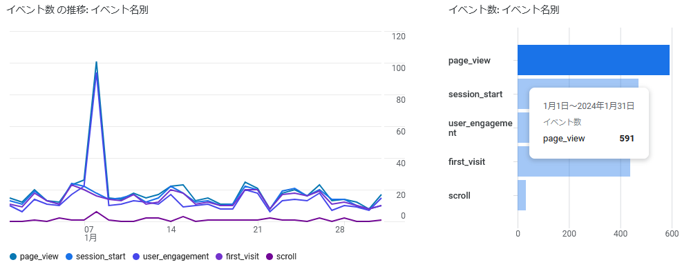
Task: Toggle scroll series via legend label
Action: (x=286, y=257)
